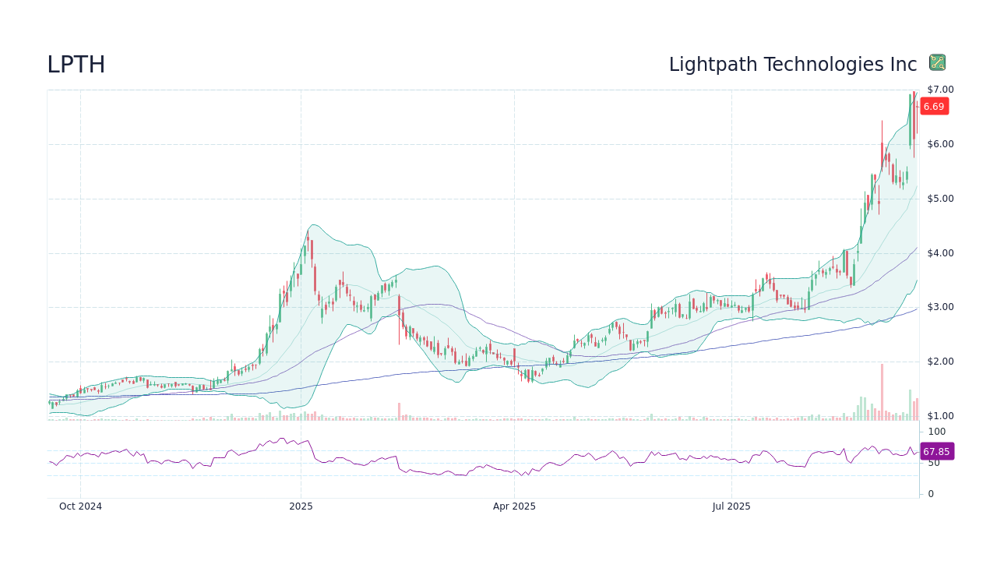Expand the Jul 2025 date marker
The image size is (997, 561).
pyautogui.click(x=731, y=506)
